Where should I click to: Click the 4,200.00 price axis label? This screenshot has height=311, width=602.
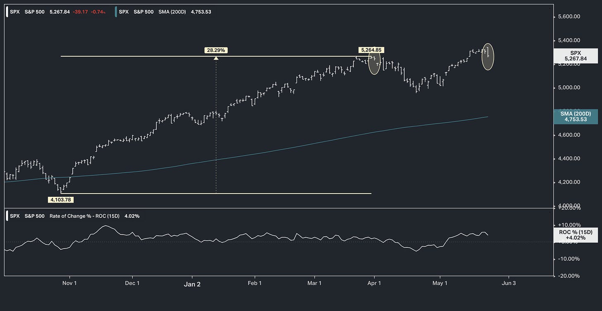coord(569,182)
